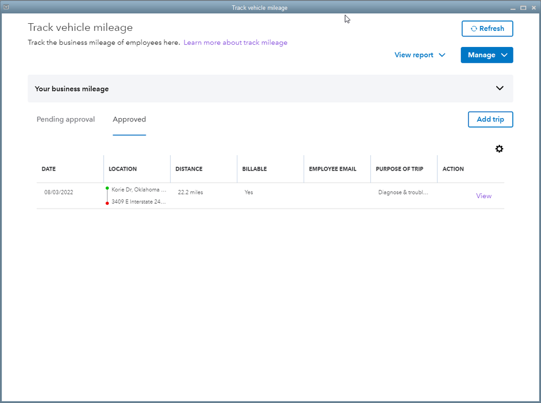Click the PURPOSE OF TRIP column header

coord(399,169)
